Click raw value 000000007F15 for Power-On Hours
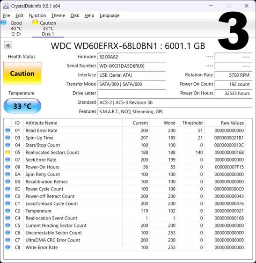The width and height of the screenshot is (256, 263). click(229, 167)
